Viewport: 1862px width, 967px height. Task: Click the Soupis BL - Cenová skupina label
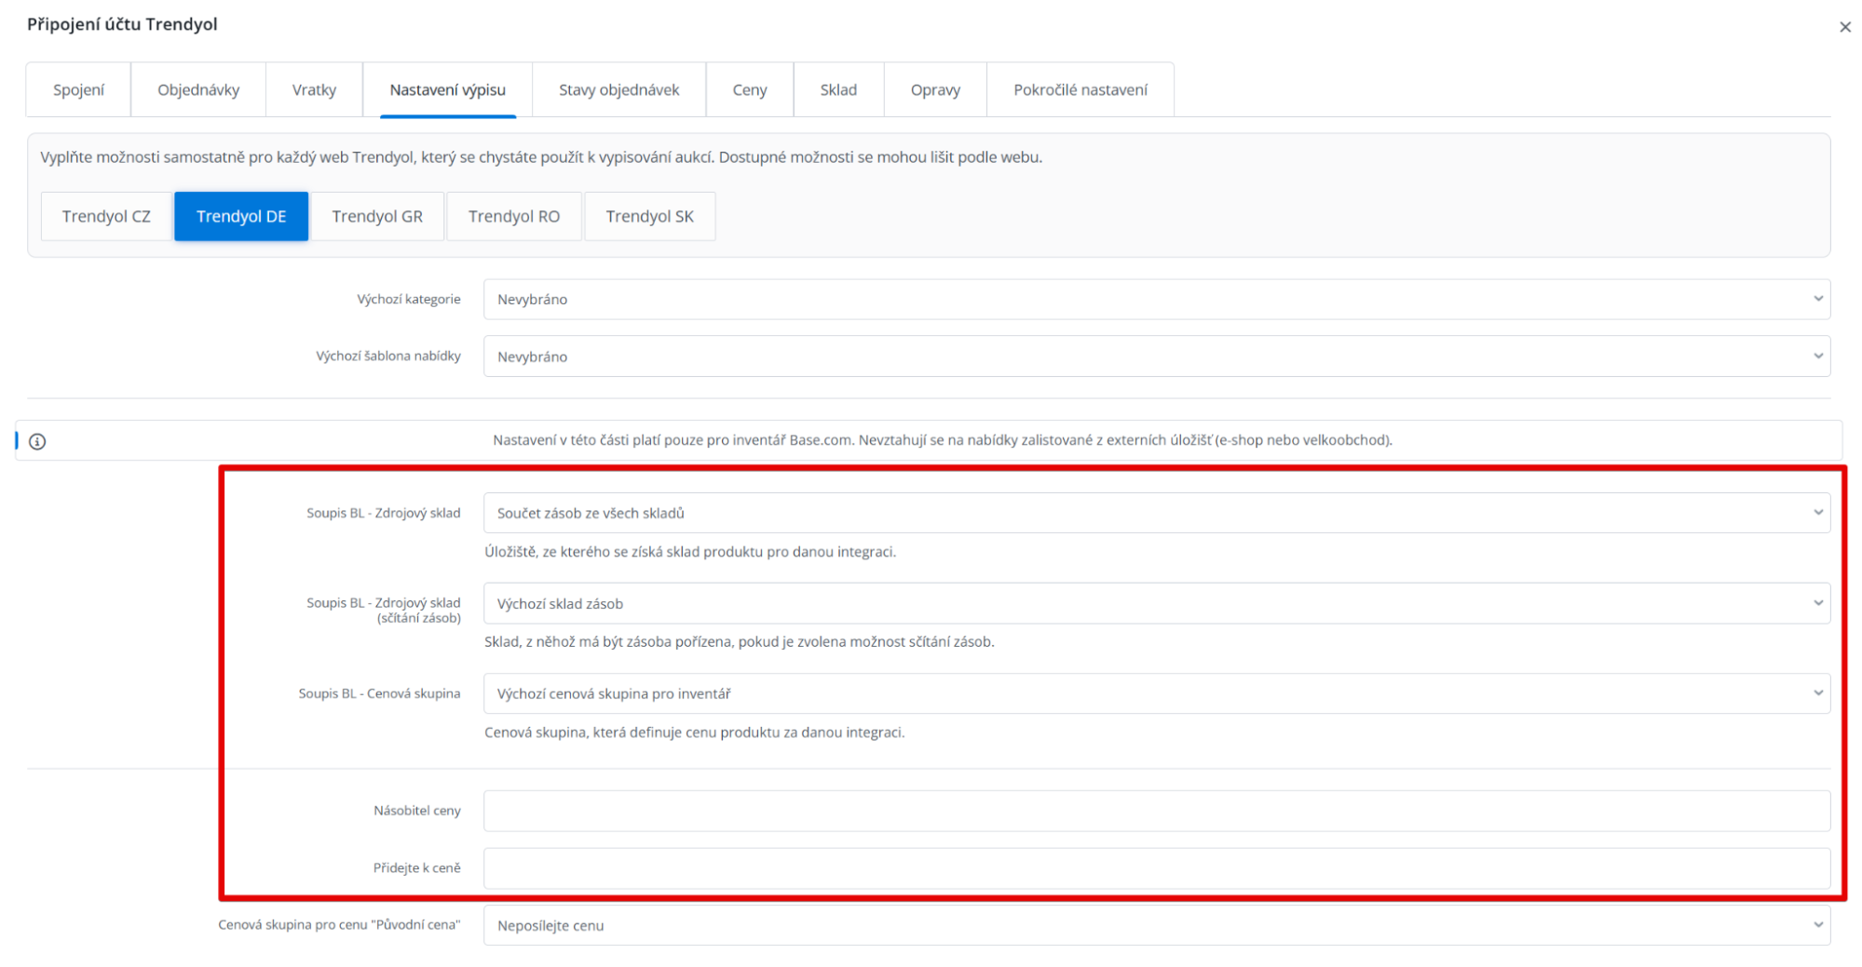click(379, 693)
